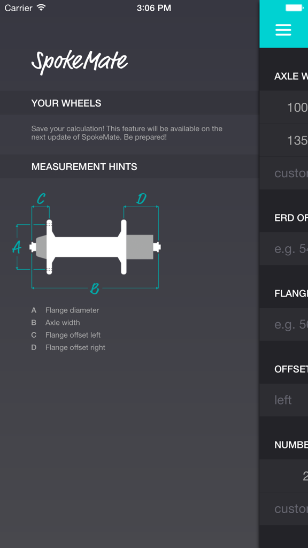Open the hamburger navigation menu

(283, 29)
